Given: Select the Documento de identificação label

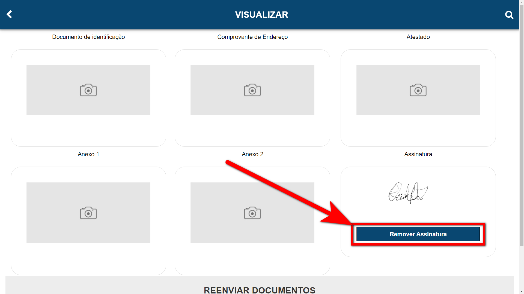Looking at the screenshot, I should [x=88, y=37].
